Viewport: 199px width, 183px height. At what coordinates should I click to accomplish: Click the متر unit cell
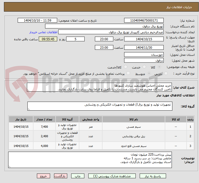pyautogui.click(x=91, y=127)
